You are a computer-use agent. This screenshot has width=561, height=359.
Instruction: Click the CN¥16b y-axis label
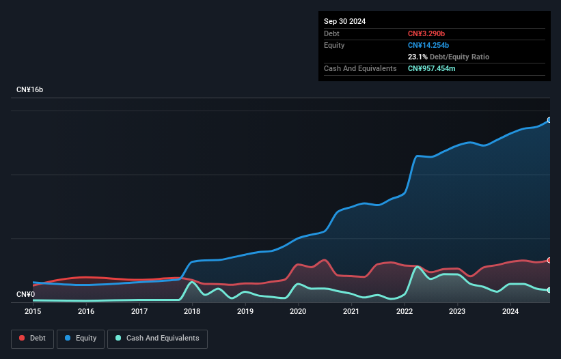point(29,89)
